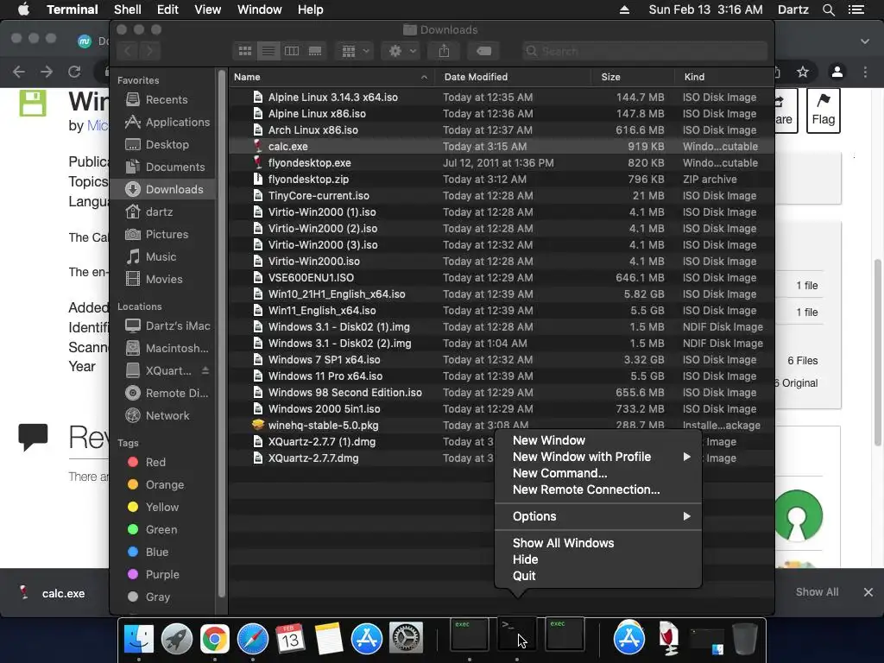Click the Terminal icon in the Dock
Viewport: 884px width, 663px height.
point(517,635)
